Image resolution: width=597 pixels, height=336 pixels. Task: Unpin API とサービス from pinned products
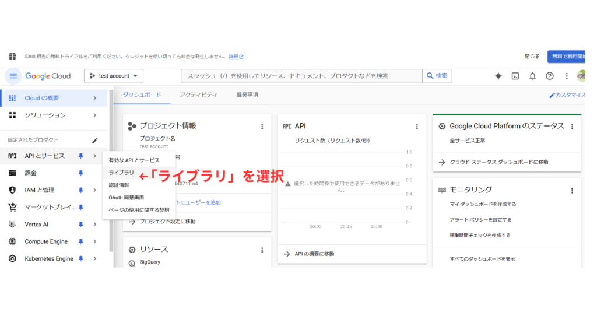[81, 156]
